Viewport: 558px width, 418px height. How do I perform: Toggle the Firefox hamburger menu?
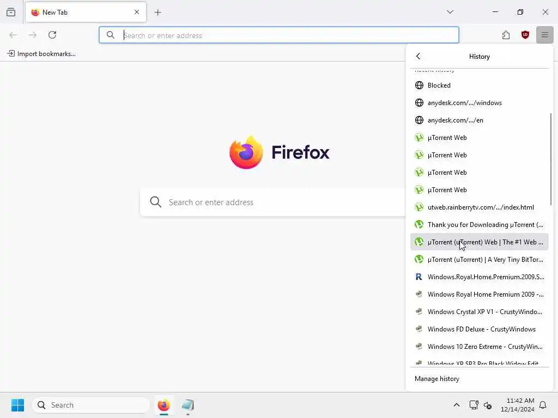click(x=544, y=35)
